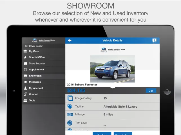Open Store Locator menu item
Image resolution: width=181 pixels, height=135 pixels.
click(x=44, y=63)
